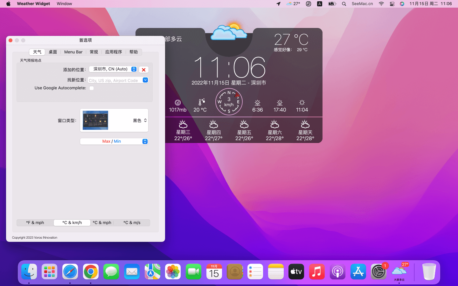Switch units to °C & mph
The width and height of the screenshot is (458, 286).
pos(102,223)
